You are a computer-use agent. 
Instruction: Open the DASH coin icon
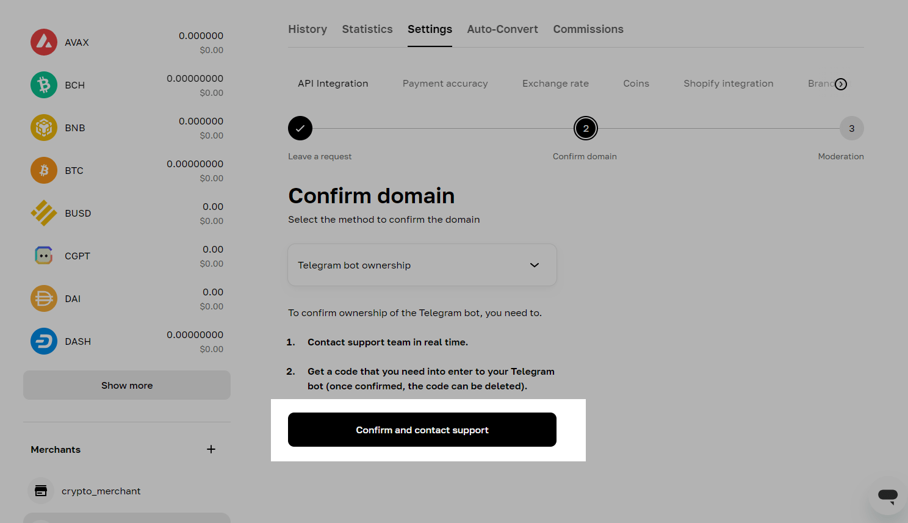coord(44,341)
